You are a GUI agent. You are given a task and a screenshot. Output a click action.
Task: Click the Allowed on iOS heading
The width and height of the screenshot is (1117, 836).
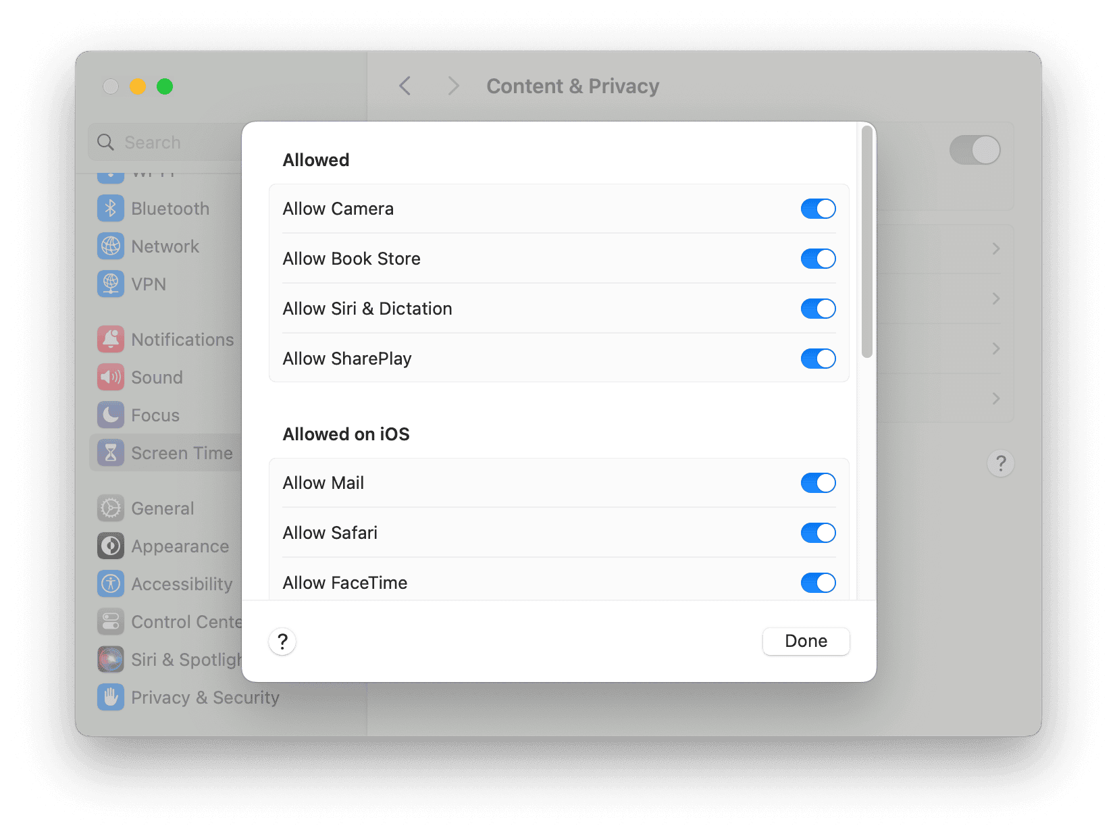tap(346, 434)
